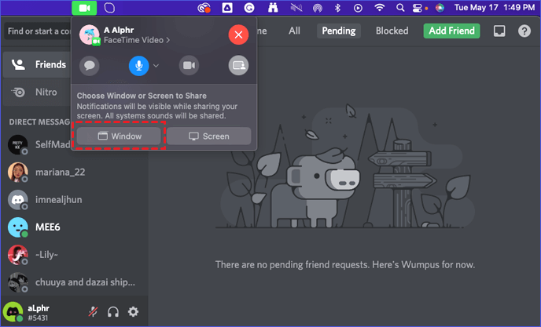Click the screen share icon in FaceTime panel
Screen dimensions: 541x327
238,65
